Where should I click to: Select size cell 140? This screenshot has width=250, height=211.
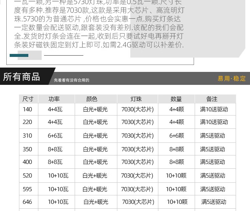pyautogui.click(x=27, y=109)
